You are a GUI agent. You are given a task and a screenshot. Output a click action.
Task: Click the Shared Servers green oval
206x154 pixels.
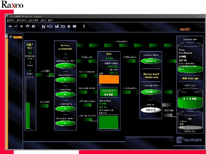66,80
